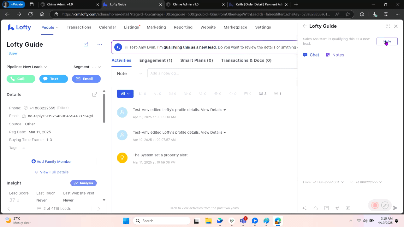Edit the lead Details section
This screenshot has width=404, height=227.
point(94,95)
